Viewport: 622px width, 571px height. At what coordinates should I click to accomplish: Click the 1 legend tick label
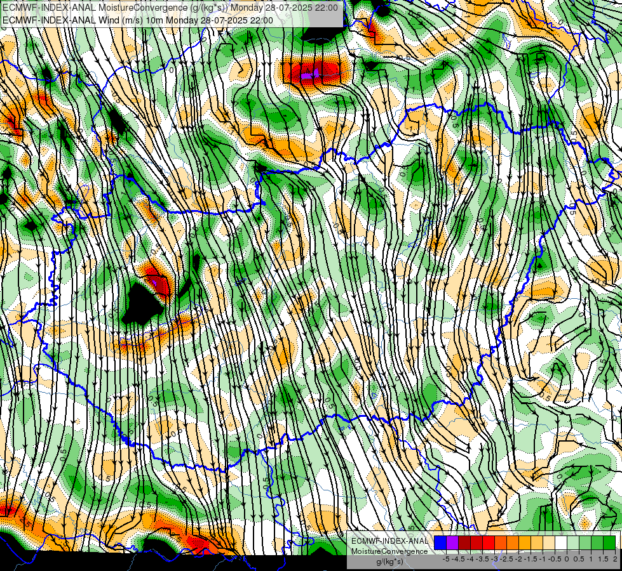(591, 559)
